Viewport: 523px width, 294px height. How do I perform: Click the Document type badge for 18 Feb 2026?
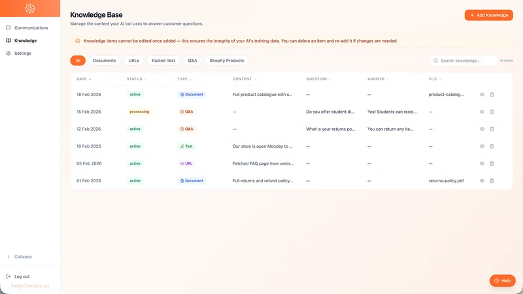coord(192,95)
